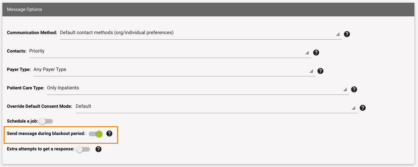Turn off Send message during blackout period

click(96, 134)
